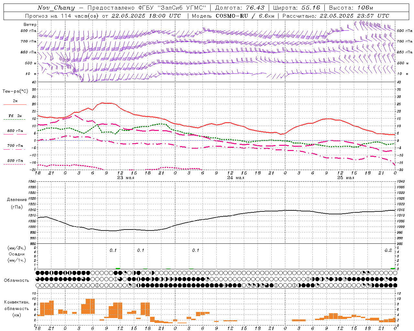414x331 pixels.
Task: Click the 25 мая date label
Action: (x=345, y=178)
